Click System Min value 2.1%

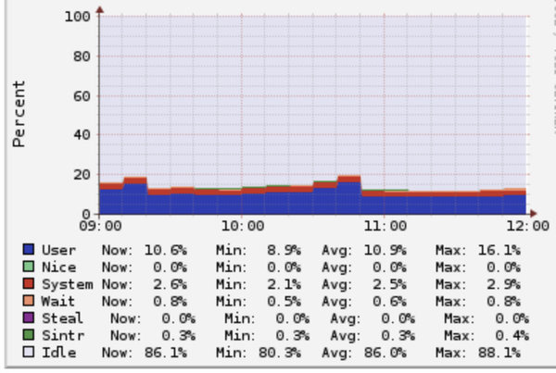tap(284, 284)
